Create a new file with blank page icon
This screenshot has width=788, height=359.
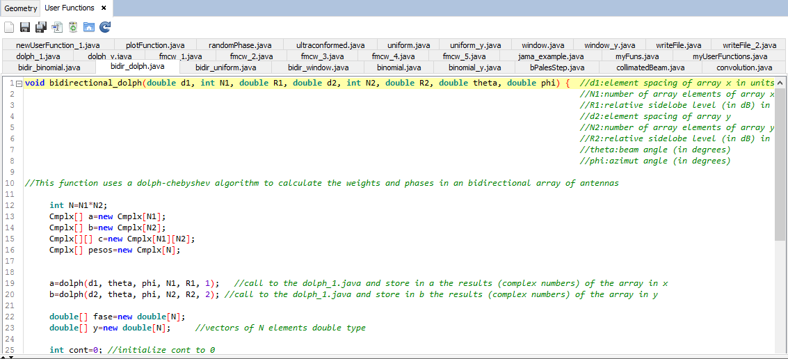(9, 27)
